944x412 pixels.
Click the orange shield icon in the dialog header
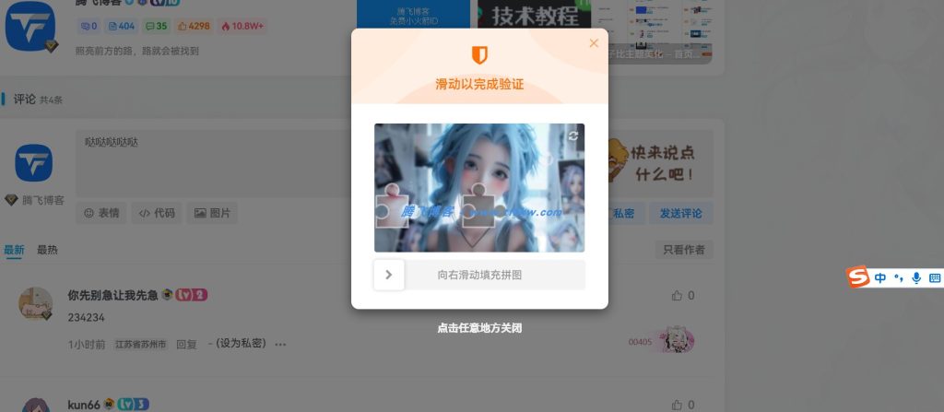coord(479,54)
